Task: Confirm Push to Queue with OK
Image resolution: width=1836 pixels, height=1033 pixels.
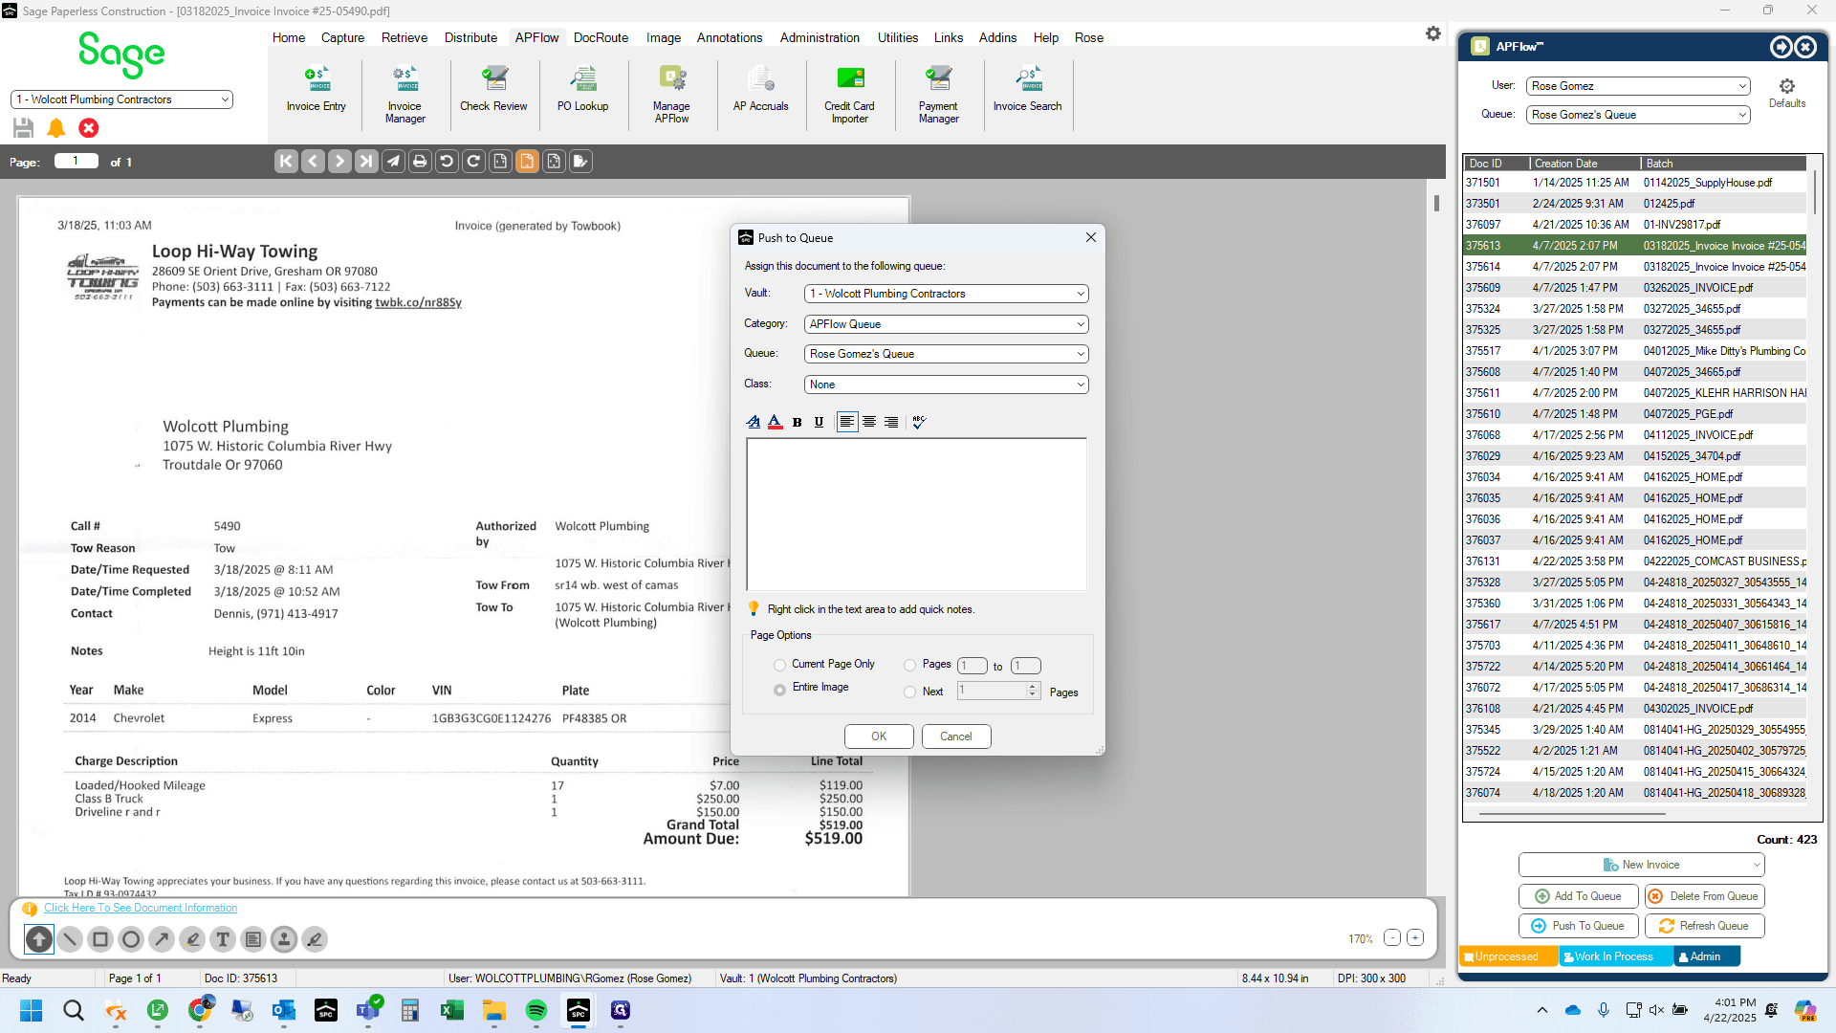Action: [x=879, y=736]
